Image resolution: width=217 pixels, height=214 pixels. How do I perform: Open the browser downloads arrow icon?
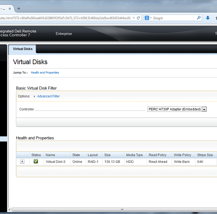(208, 18)
